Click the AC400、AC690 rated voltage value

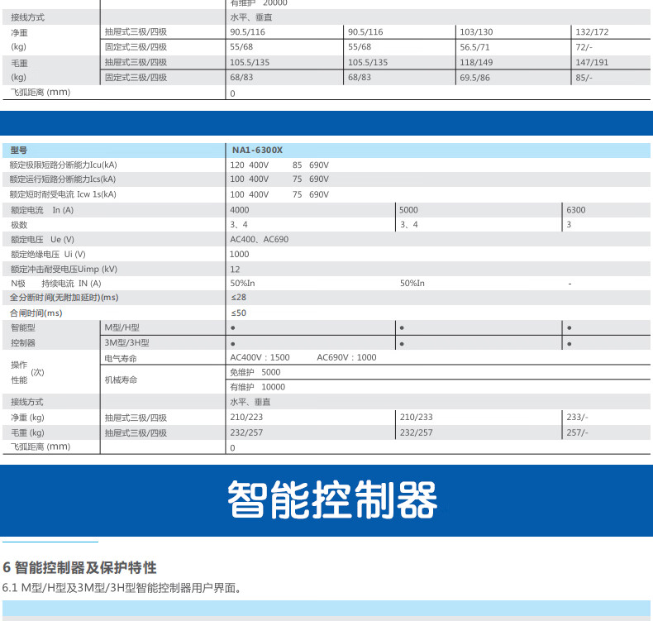[260, 239]
